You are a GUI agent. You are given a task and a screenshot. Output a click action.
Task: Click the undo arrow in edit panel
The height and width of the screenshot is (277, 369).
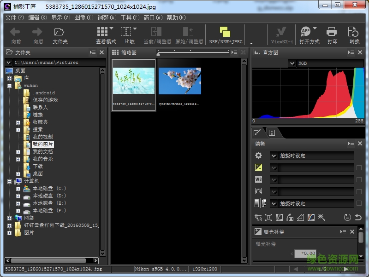click(x=358, y=217)
